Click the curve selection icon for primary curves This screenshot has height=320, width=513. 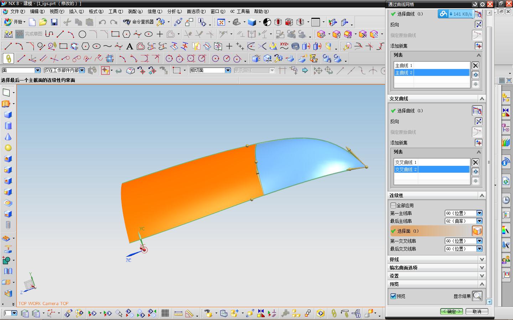(478, 14)
